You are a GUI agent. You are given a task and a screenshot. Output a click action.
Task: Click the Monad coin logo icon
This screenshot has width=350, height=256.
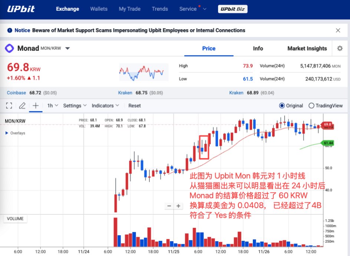pyautogui.click(x=10, y=48)
